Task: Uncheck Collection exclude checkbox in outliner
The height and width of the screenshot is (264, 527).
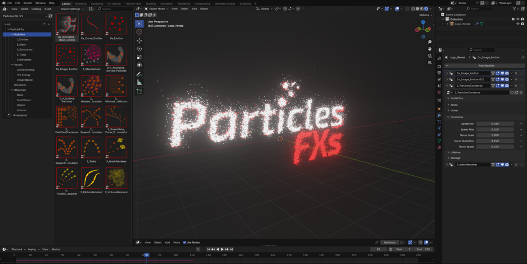Action: point(513,19)
